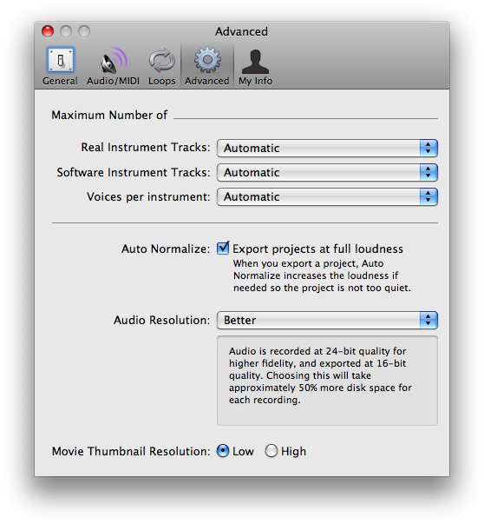Click the Advanced window title text
Screen dimensions: 484x524
coord(241,32)
